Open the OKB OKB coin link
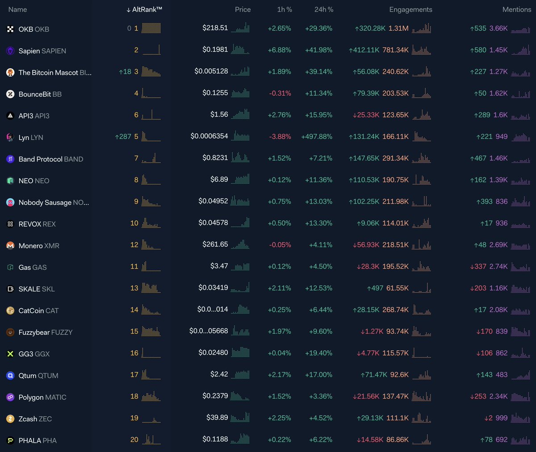Screen dimensions: 536x452 [x=34, y=29]
